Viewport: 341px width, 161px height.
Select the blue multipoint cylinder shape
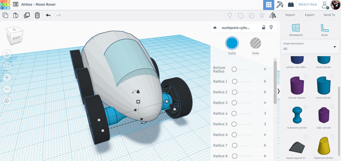(297, 115)
